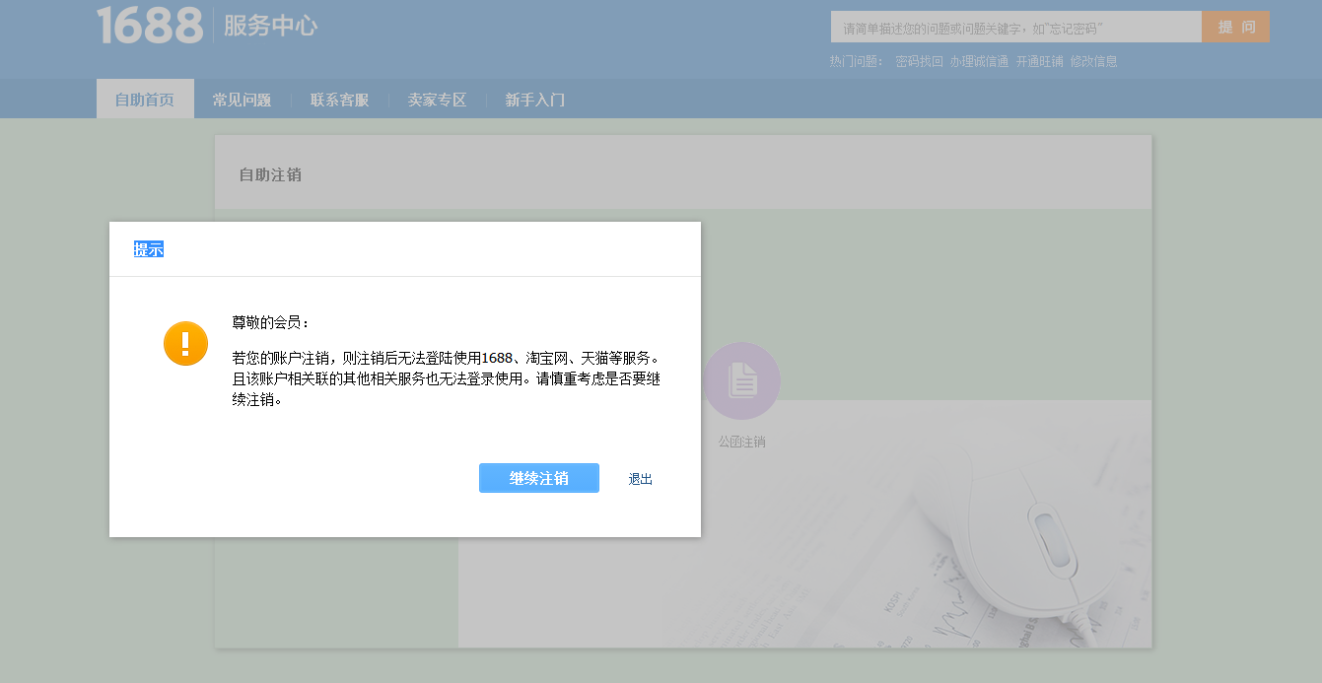Select the 自助首页 tab
Viewport: 1322px width, 683px height.
[x=145, y=99]
